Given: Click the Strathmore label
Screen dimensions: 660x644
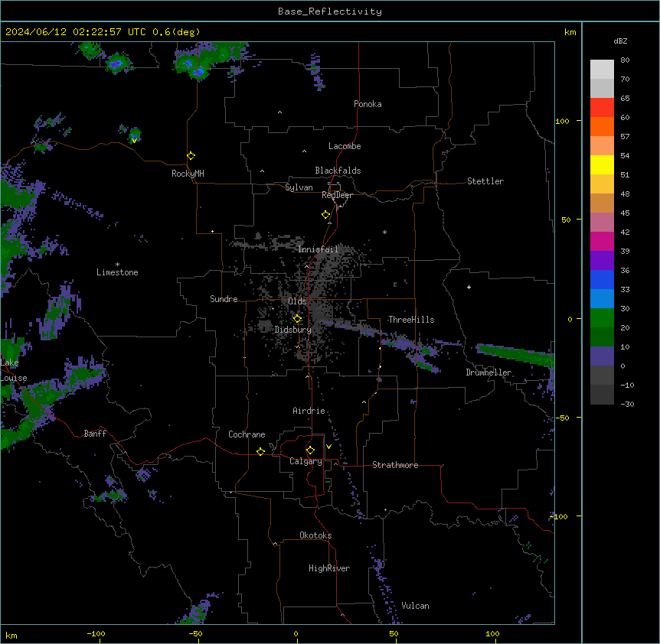Looking at the screenshot, I should click(x=395, y=465).
